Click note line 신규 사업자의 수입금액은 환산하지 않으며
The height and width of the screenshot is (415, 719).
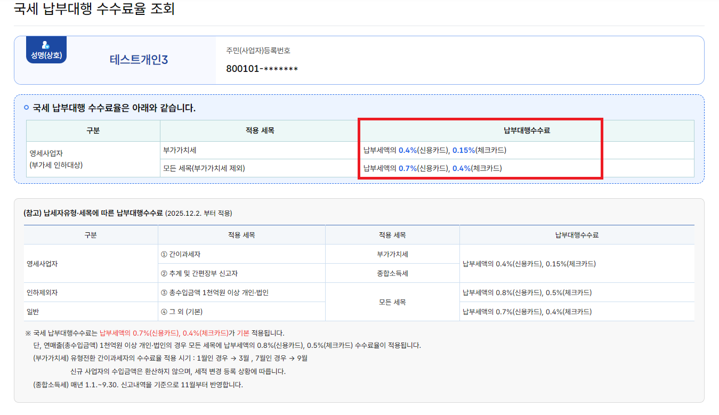pyautogui.click(x=178, y=371)
